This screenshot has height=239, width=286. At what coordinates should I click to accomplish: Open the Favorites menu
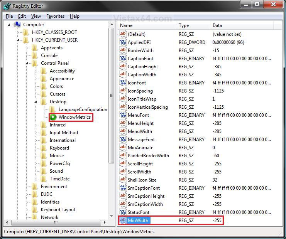coord(55,16)
